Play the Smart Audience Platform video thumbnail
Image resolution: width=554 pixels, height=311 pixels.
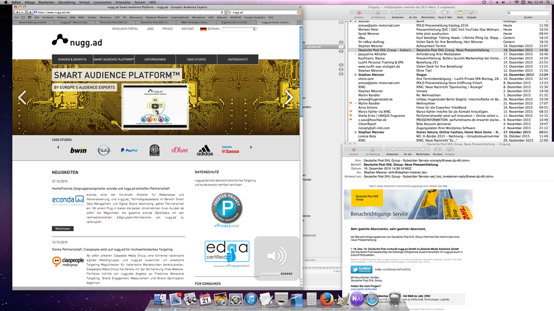click(x=155, y=106)
